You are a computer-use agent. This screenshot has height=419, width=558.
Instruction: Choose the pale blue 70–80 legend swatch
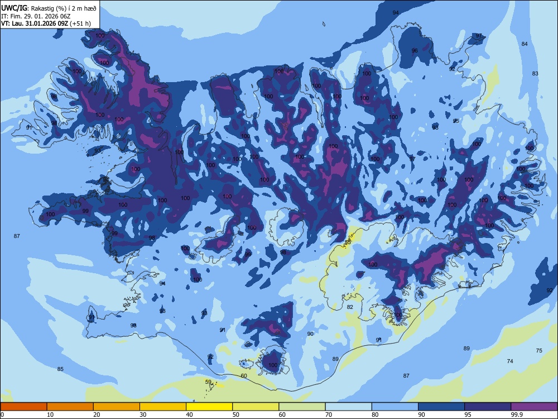pyautogui.click(x=348, y=407)
